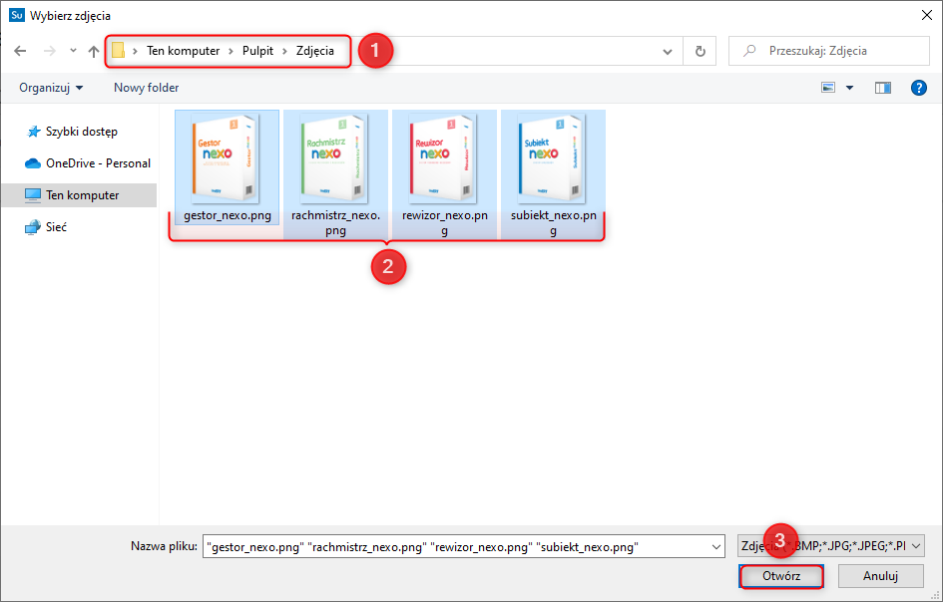Change the view layout icon

point(828,88)
